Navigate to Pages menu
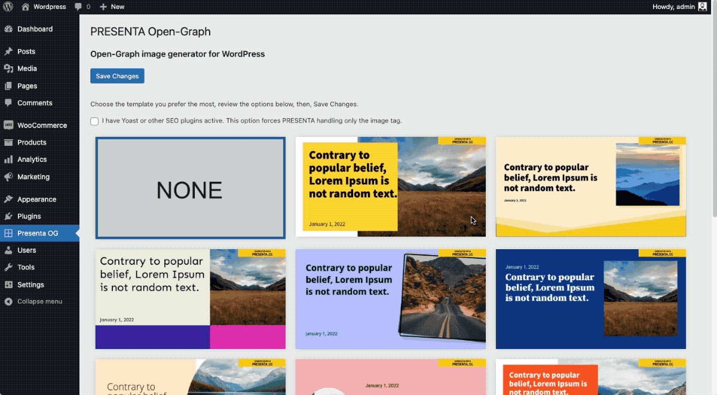This screenshot has height=395, width=717. 27,86
